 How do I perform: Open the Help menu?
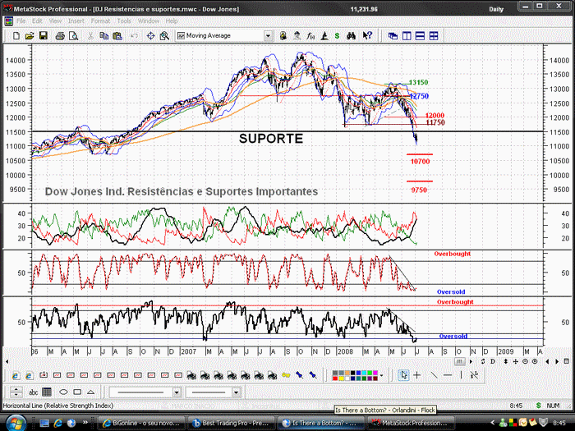coord(172,21)
